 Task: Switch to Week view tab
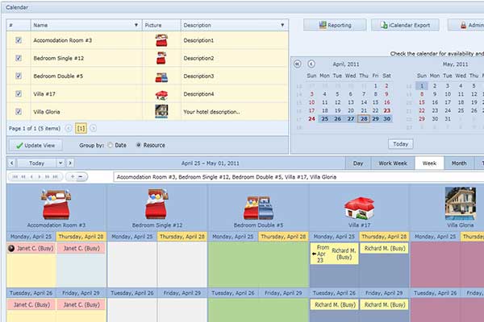pos(429,163)
